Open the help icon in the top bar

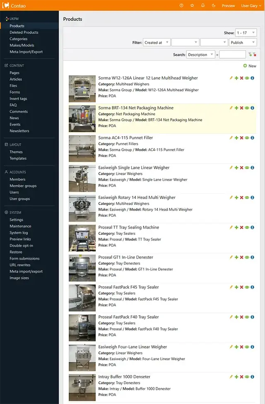(181, 5)
